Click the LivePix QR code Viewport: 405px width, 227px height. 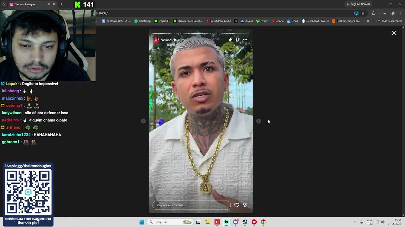point(28,192)
